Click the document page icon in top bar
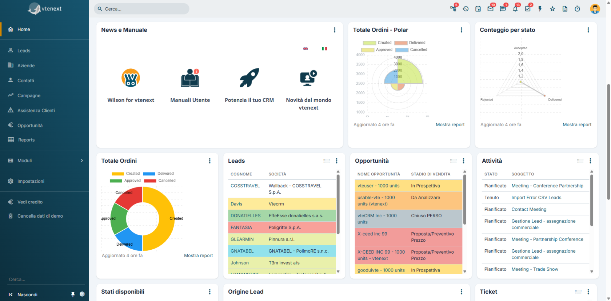Screen dimensions: 611x301 [x=565, y=9]
